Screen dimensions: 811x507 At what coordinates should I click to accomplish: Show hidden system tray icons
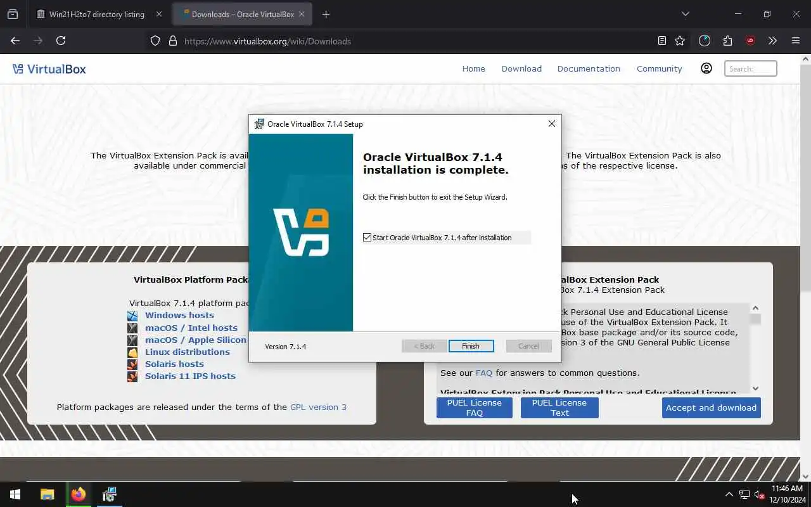(729, 494)
